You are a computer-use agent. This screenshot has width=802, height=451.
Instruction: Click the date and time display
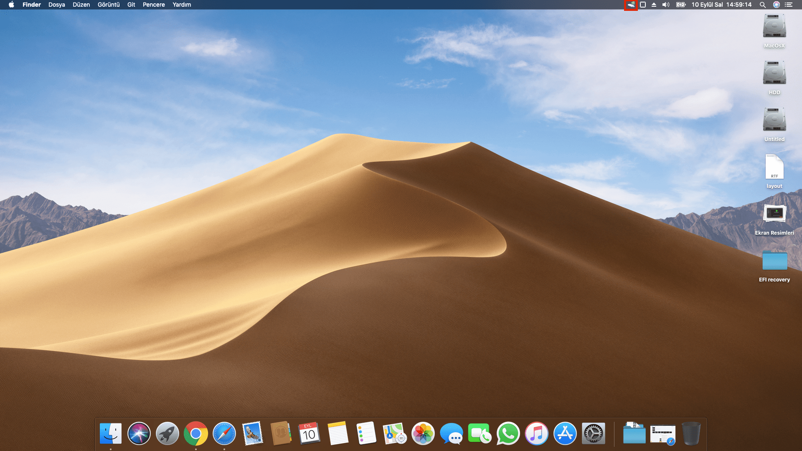click(x=721, y=5)
